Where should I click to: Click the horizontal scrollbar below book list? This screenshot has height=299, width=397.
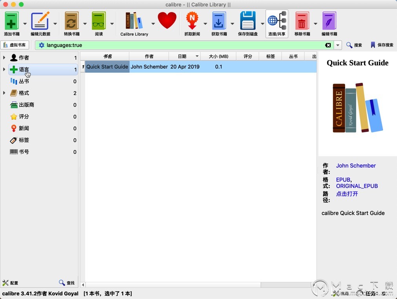pos(173,285)
